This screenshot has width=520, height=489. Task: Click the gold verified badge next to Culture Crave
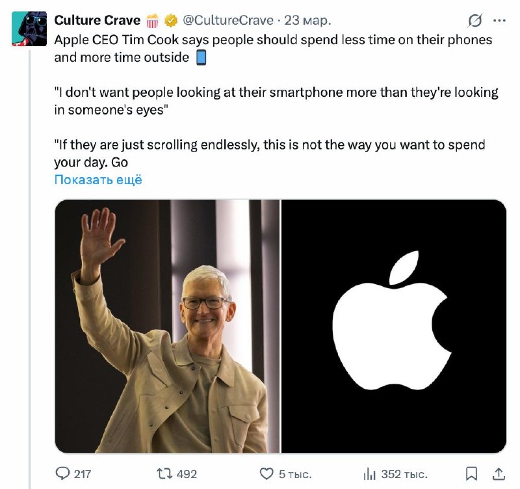[x=170, y=20]
